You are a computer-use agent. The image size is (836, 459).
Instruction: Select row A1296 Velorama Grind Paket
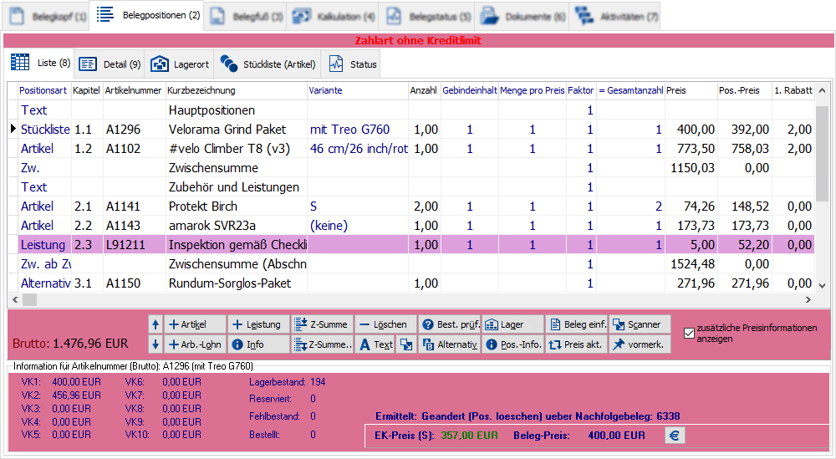click(x=410, y=130)
